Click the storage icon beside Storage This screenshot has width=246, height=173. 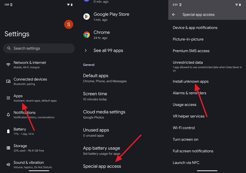[8, 148]
